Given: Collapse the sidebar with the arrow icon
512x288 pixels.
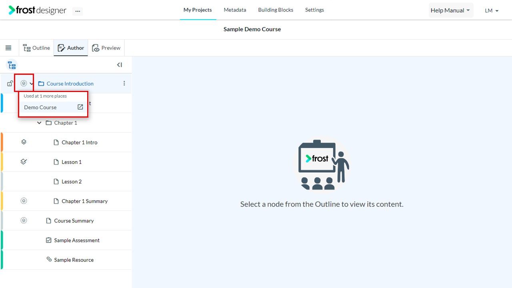Looking at the screenshot, I should [119, 65].
